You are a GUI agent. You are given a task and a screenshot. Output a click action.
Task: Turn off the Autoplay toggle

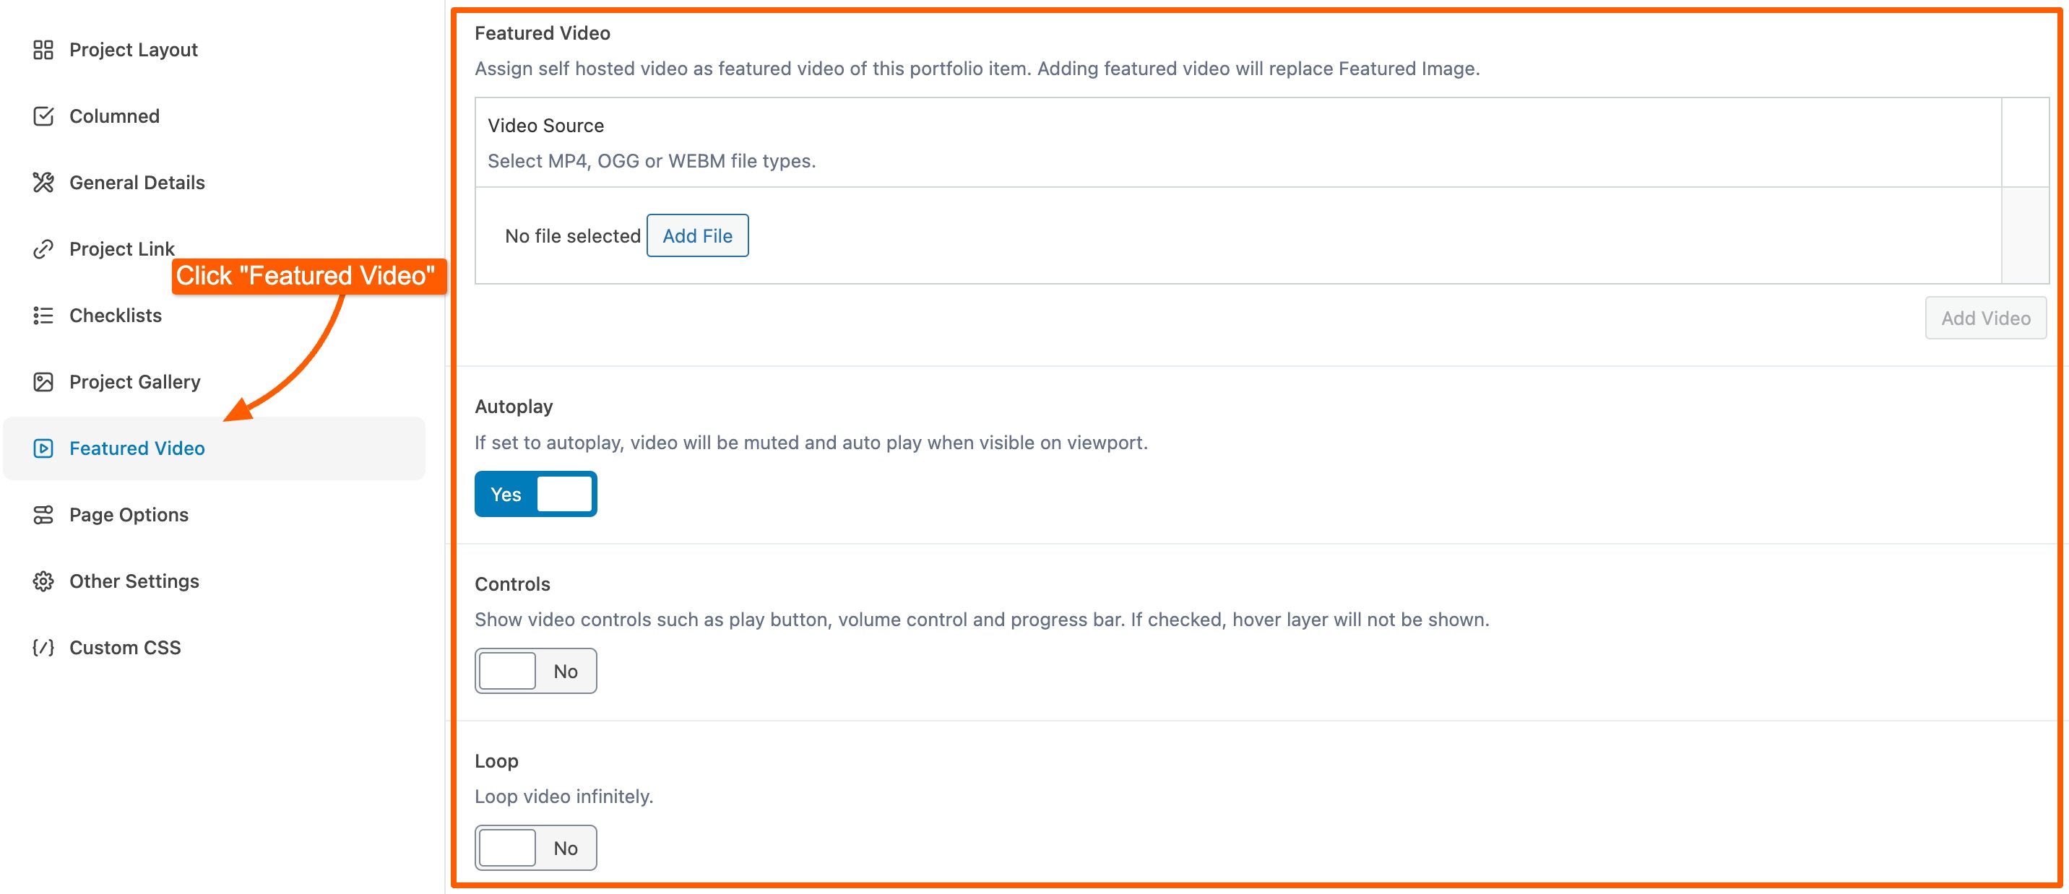tap(536, 495)
